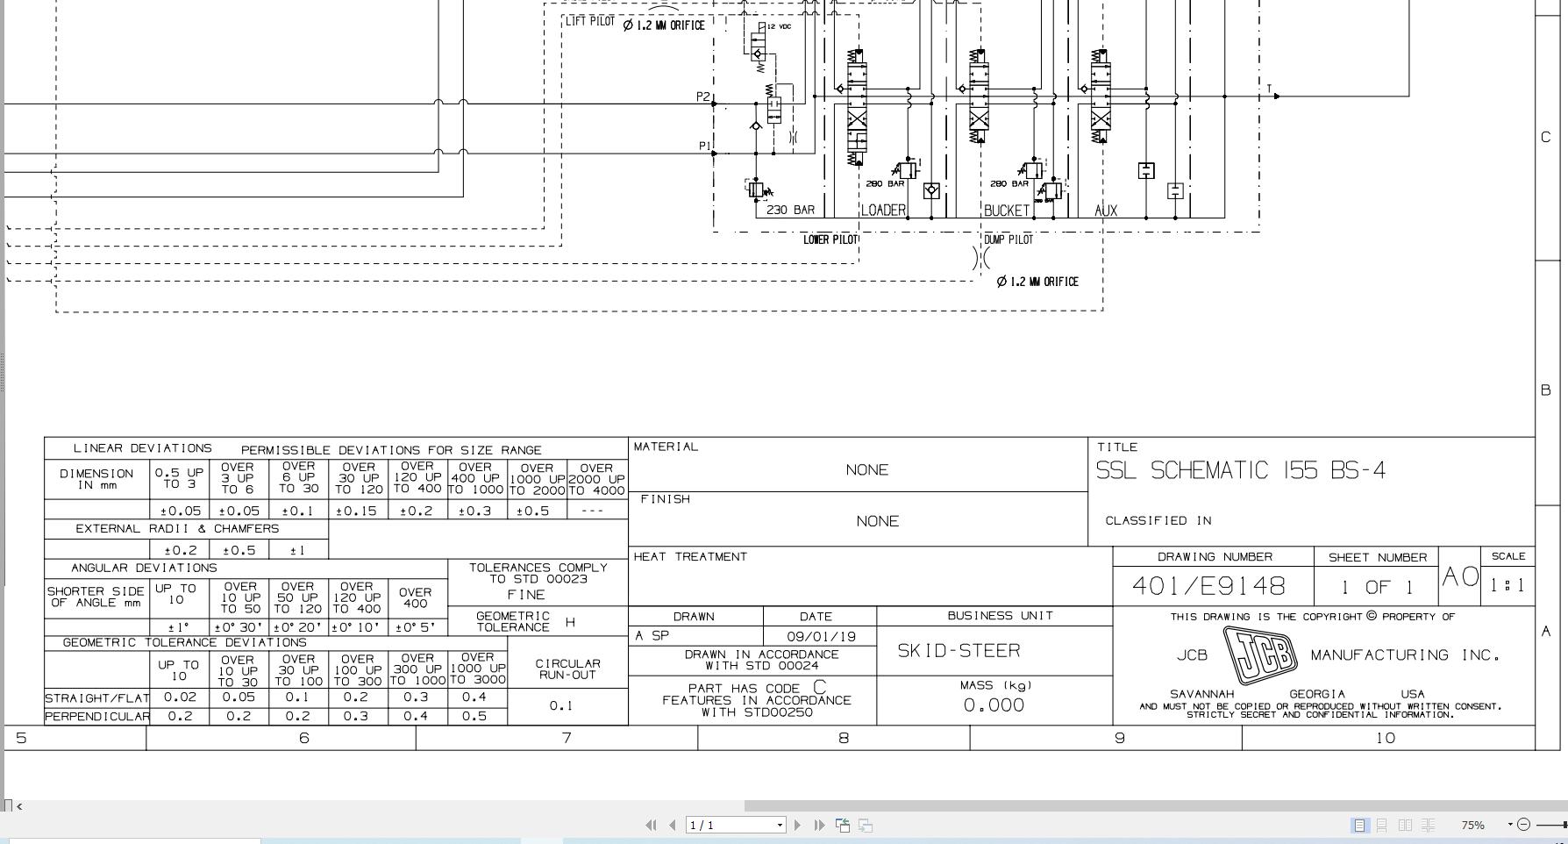Collapse the left navigation pane with the chevron
The image size is (1568, 844).
click(21, 805)
